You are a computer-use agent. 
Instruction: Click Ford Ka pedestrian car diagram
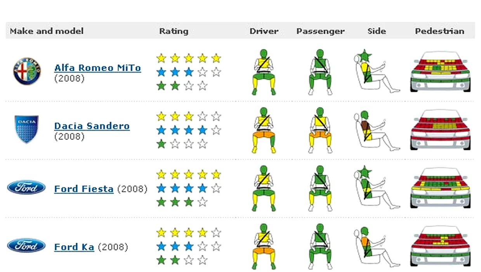[x=440, y=246]
